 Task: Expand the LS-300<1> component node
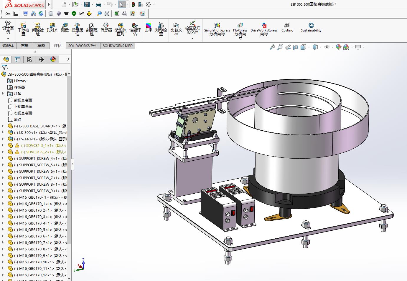coord(3,132)
